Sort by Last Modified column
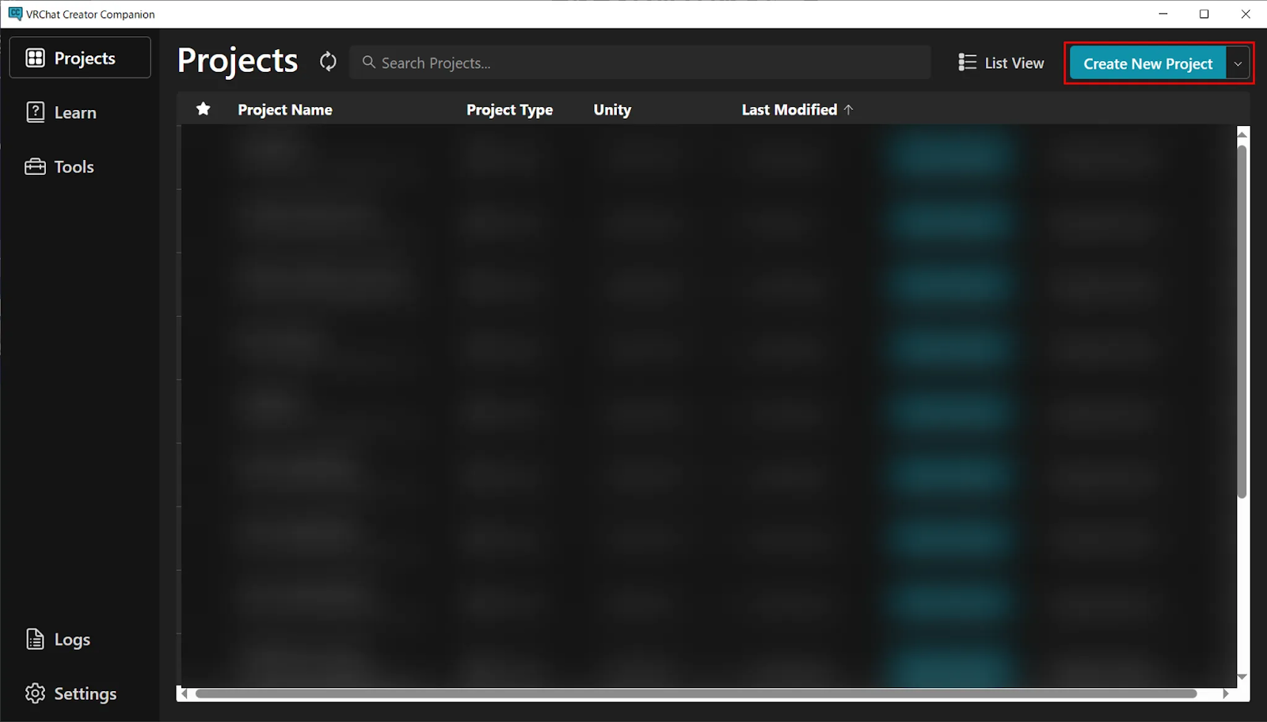Viewport: 1267px width, 722px height. 797,110
